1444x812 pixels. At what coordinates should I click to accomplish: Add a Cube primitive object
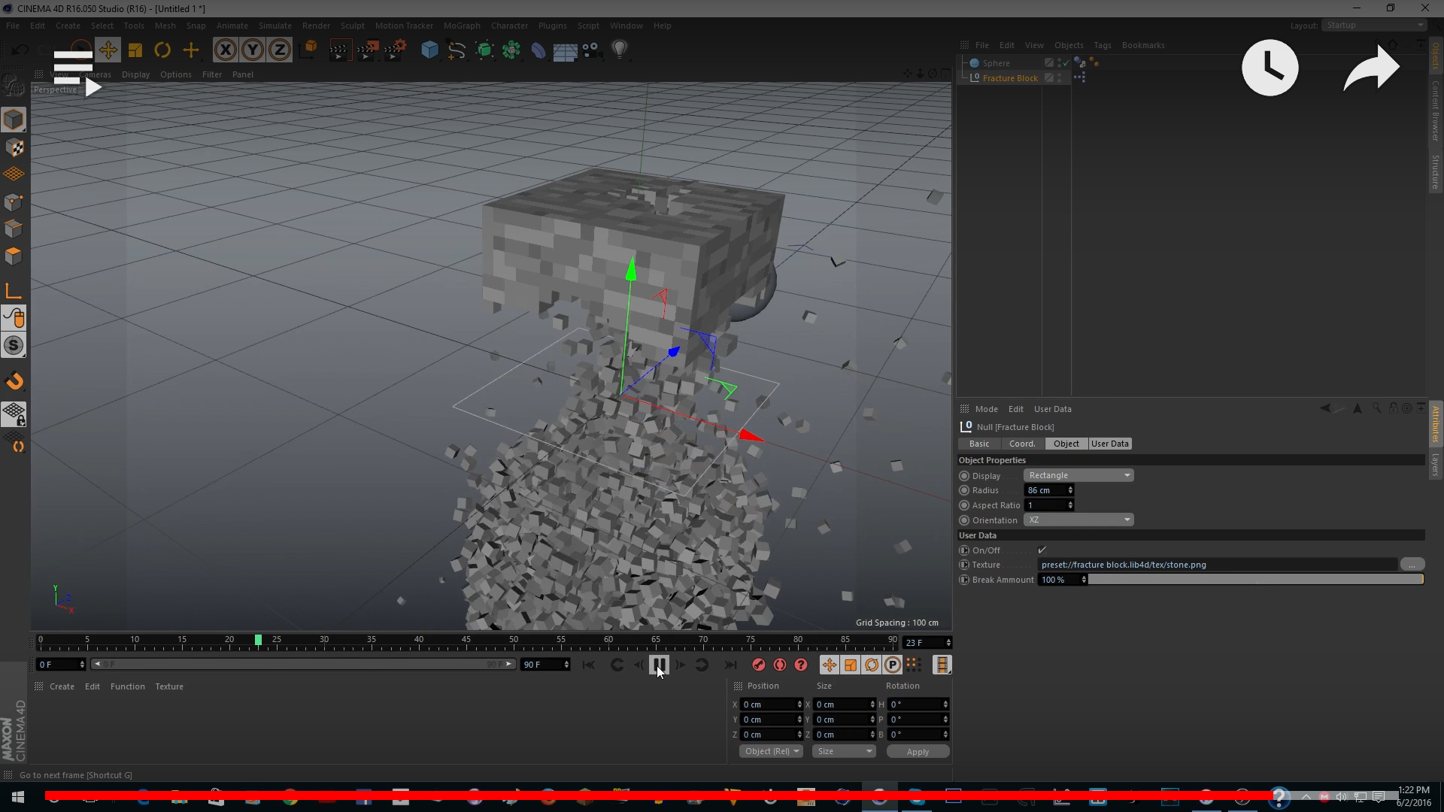coord(429,50)
